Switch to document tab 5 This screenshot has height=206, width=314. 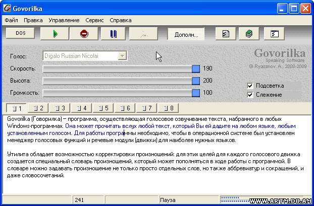(x=103, y=108)
